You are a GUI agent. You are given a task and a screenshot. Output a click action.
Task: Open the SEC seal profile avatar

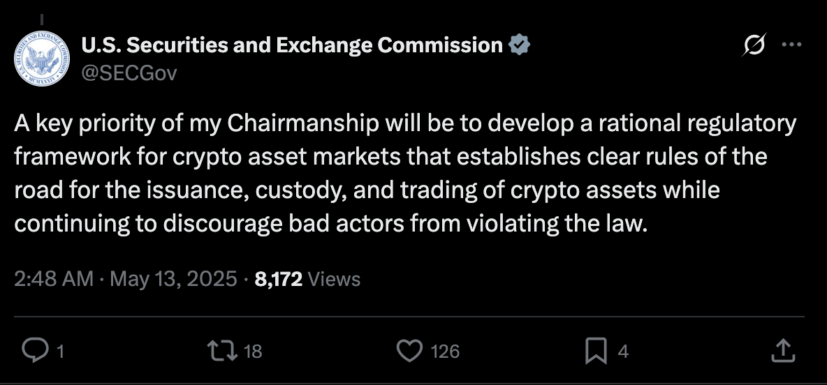(42, 59)
